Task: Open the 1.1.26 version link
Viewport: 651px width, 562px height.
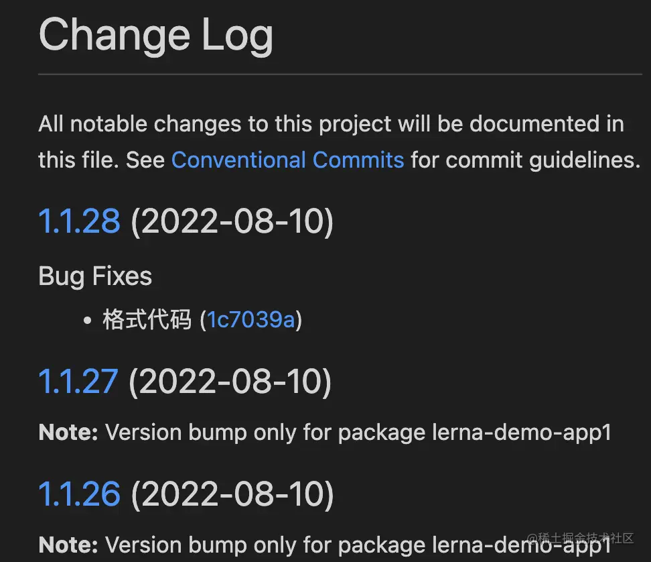Action: [x=79, y=494]
